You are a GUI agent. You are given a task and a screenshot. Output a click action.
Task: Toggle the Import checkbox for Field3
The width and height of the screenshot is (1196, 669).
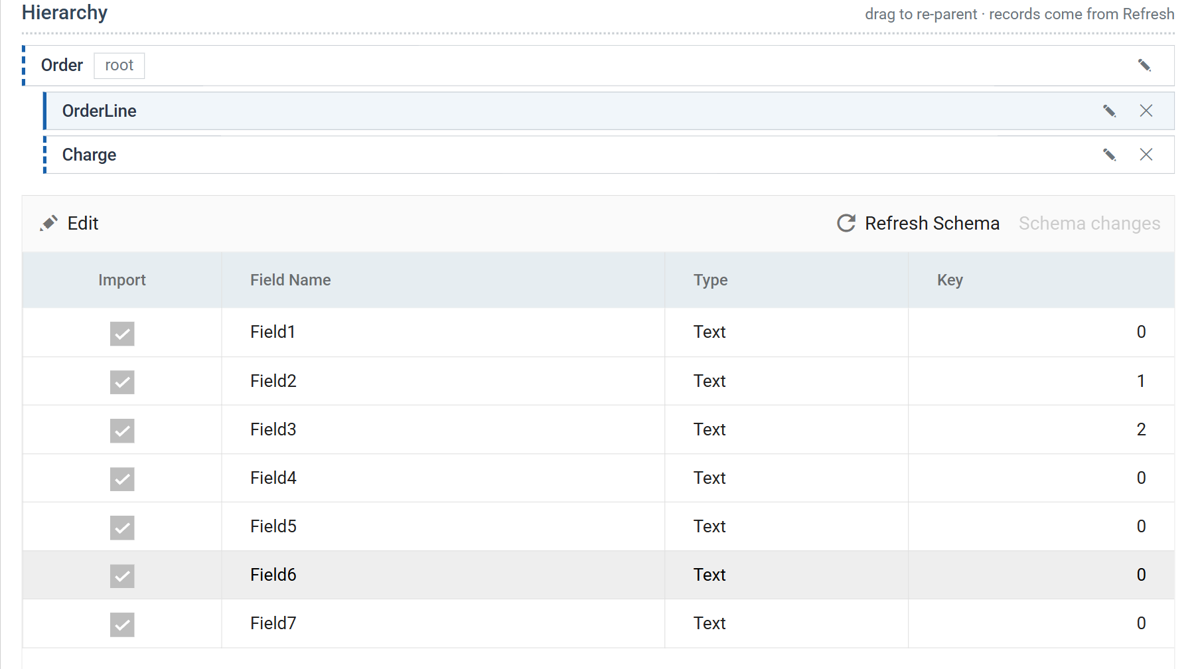point(122,431)
